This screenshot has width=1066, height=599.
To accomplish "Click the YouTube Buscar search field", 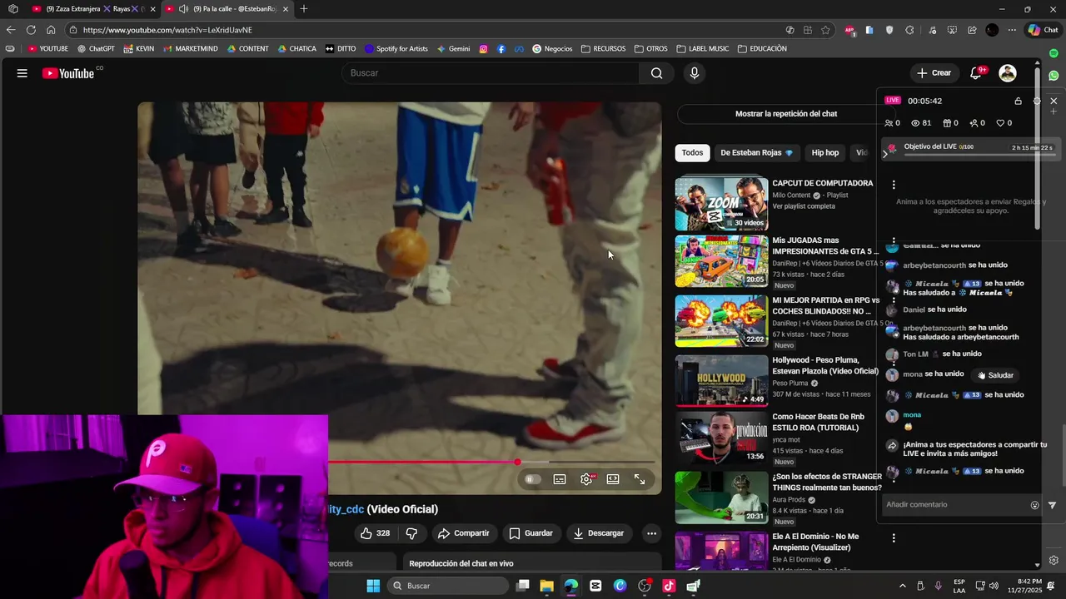I will [491, 73].
